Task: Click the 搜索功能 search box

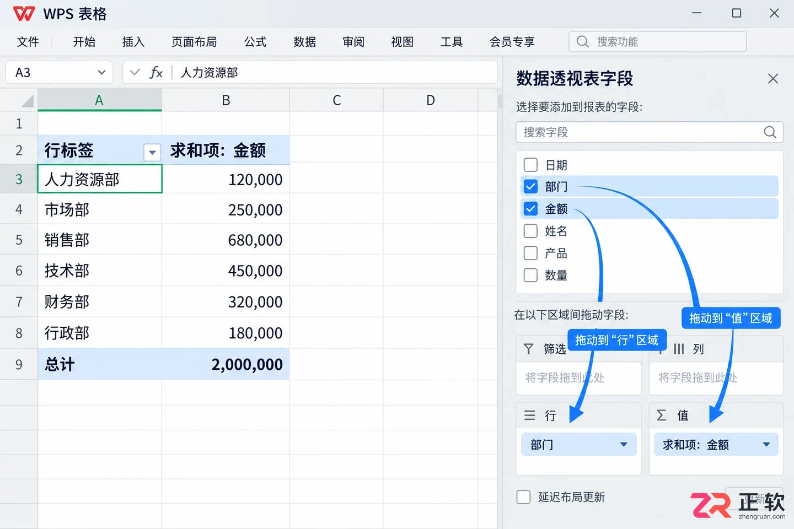Action: [657, 42]
